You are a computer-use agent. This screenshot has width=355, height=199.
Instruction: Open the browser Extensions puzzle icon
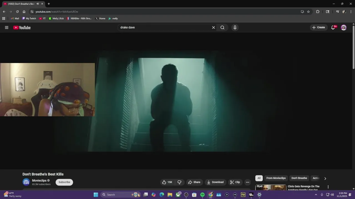(318, 12)
